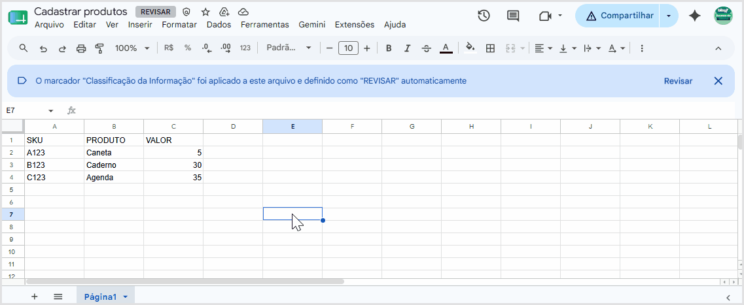Image resolution: width=744 pixels, height=305 pixels.
Task: Open the zoom 100% dropdown
Action: [x=132, y=48]
